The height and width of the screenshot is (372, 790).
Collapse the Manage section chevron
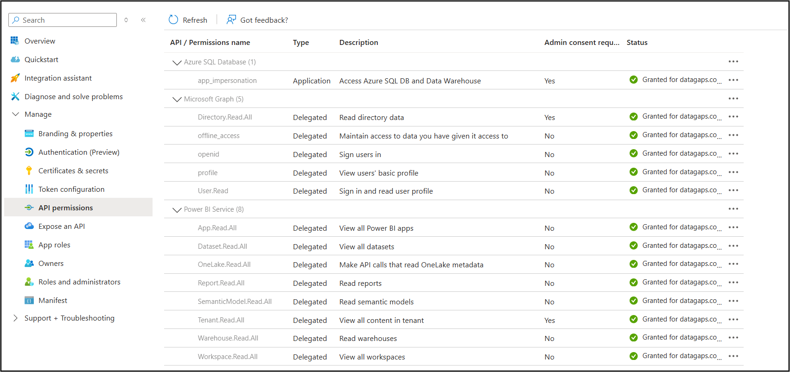tap(15, 114)
